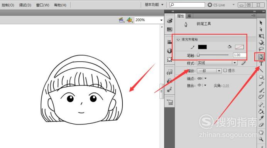Click the Edit Symbols icon

click(x=130, y=20)
